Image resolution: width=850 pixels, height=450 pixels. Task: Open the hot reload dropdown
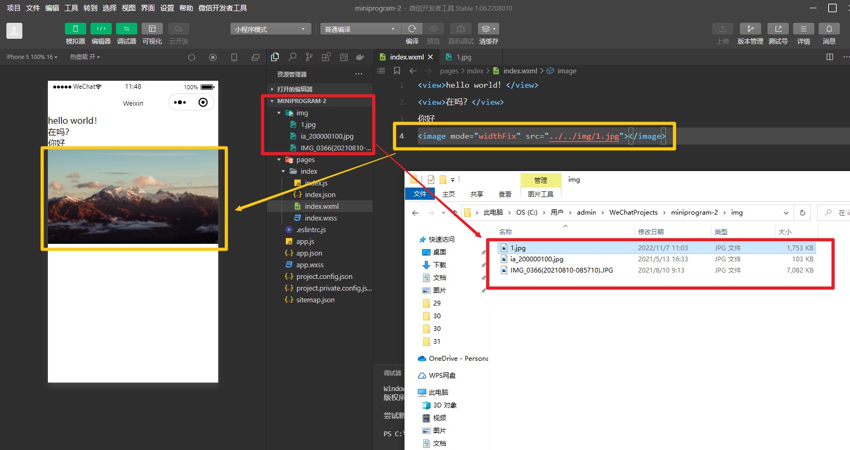click(85, 57)
